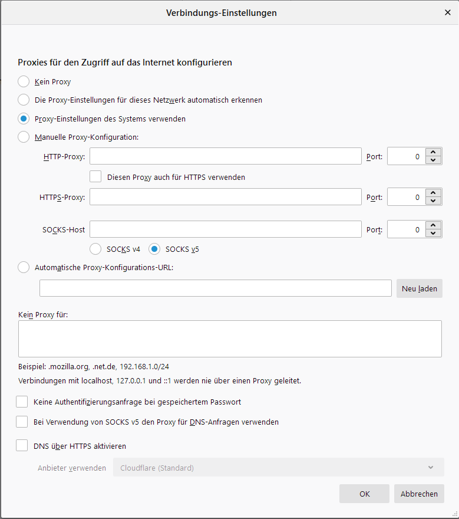Close the Verbindungs-Einstellungen dialog with X
Screen dimensions: 459x519
click(447, 12)
